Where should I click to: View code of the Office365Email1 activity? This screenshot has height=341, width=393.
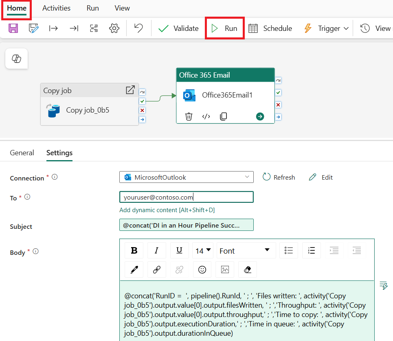click(206, 117)
